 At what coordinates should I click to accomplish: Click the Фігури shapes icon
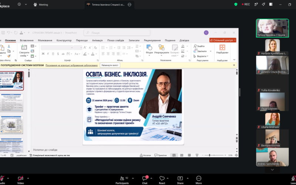point(149,47)
